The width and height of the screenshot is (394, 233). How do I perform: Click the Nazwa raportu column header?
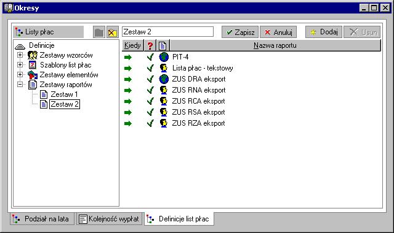point(275,45)
